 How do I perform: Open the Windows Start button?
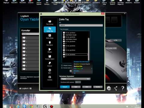click(5, 106)
